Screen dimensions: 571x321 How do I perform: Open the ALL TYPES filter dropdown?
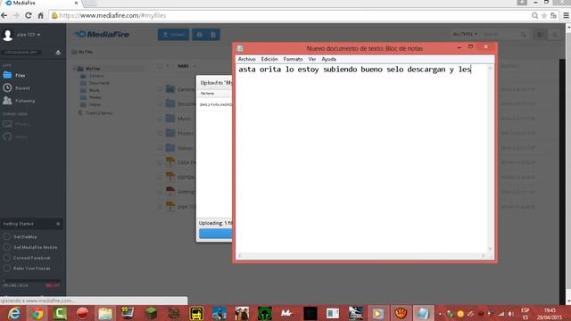465,34
